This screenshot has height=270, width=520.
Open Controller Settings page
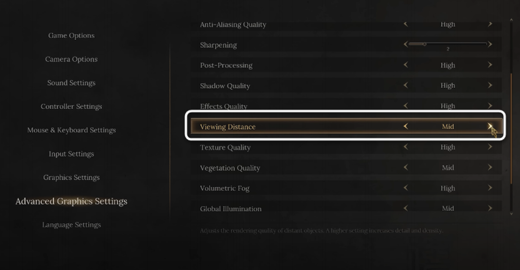tap(71, 107)
